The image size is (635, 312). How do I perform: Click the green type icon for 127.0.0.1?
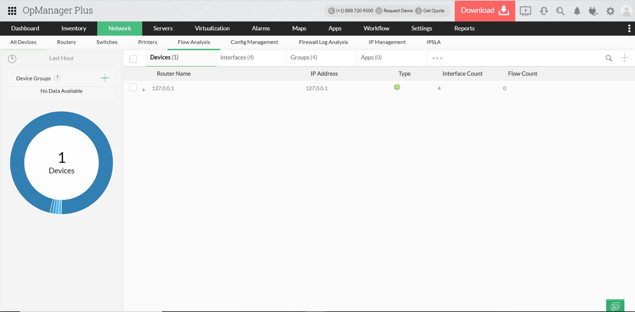397,87
